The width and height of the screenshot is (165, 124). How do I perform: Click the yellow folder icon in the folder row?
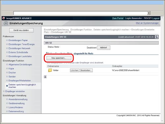coord(50,70)
